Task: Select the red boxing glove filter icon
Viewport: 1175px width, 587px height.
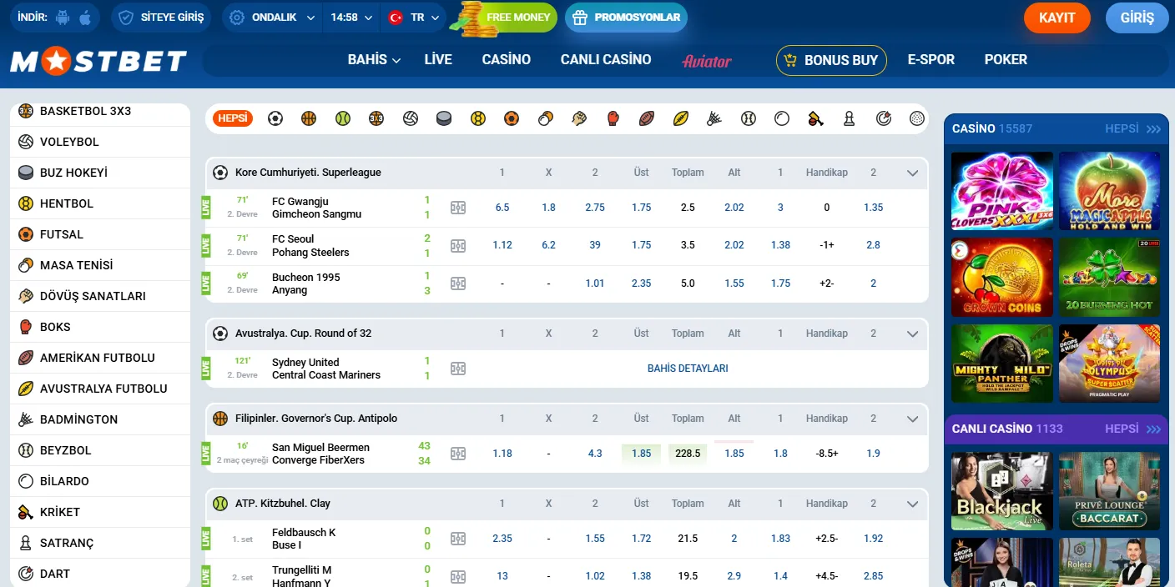Action: click(613, 118)
